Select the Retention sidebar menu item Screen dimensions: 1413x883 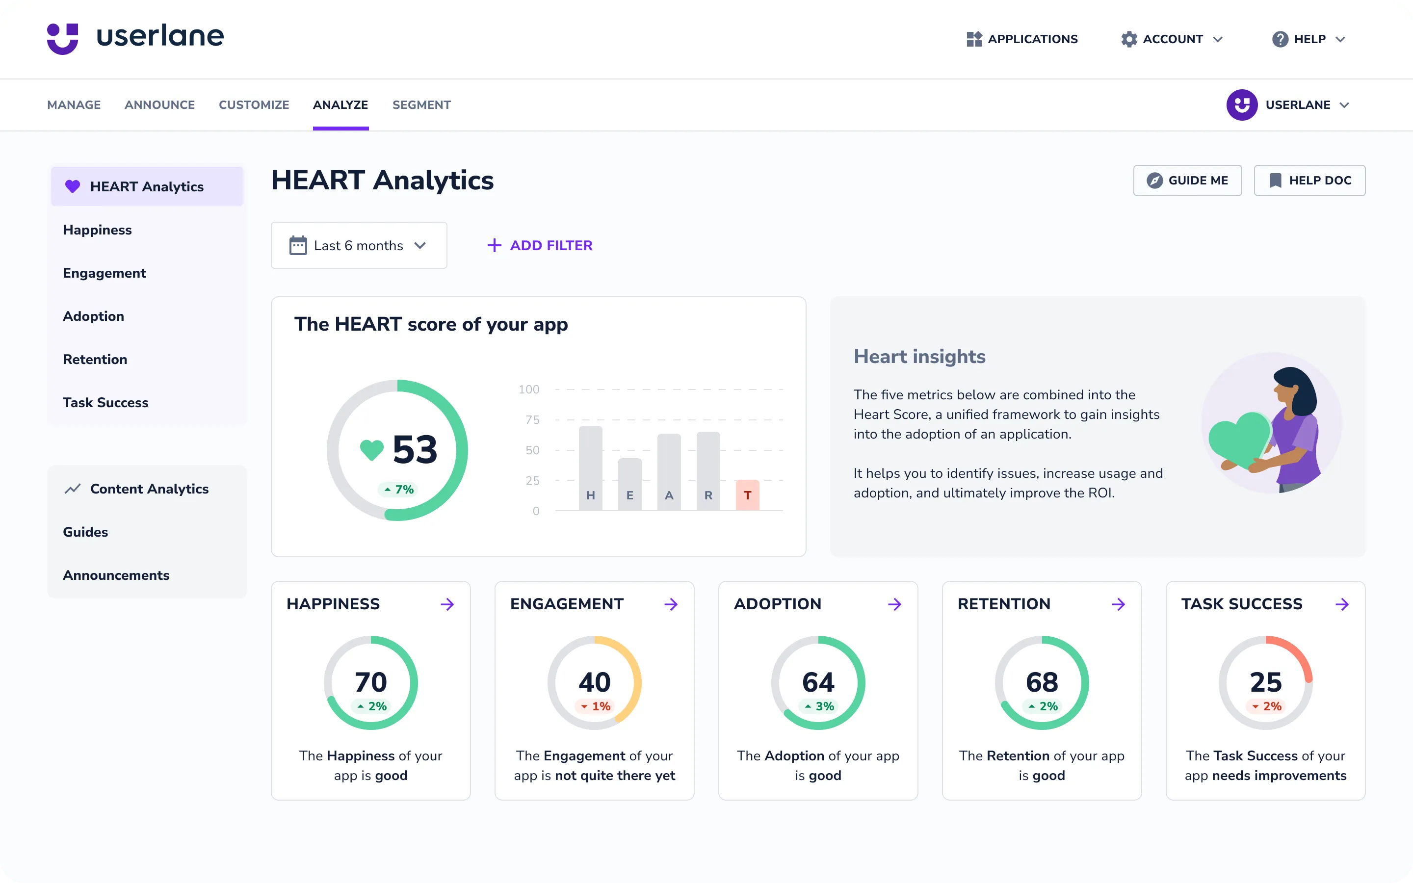click(x=96, y=359)
